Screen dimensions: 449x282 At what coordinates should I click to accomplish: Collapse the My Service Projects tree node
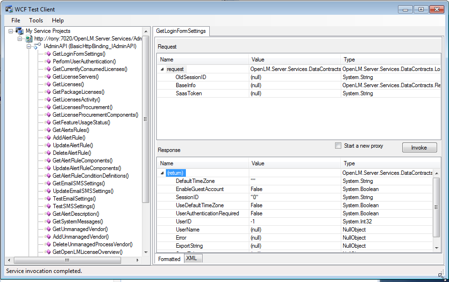tap(11, 31)
